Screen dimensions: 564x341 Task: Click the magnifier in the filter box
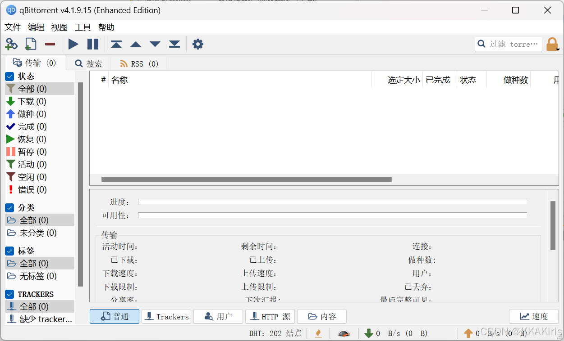481,44
